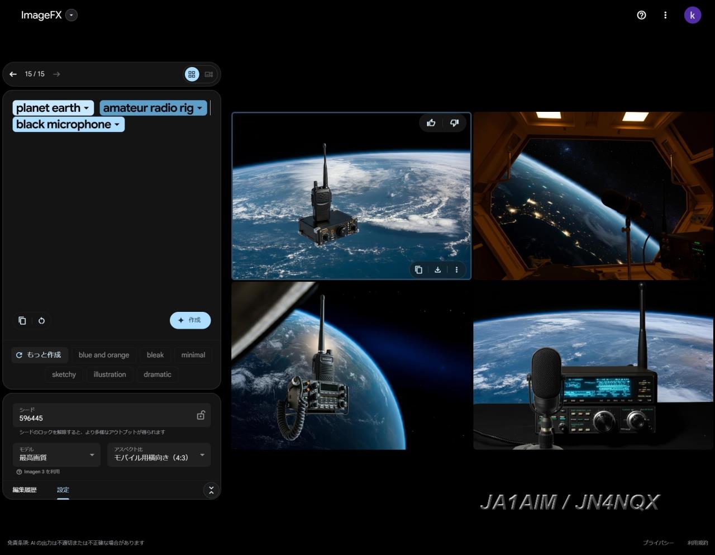Toggle the seed lock icon
Viewport: 715px width, 555px height.
201,415
